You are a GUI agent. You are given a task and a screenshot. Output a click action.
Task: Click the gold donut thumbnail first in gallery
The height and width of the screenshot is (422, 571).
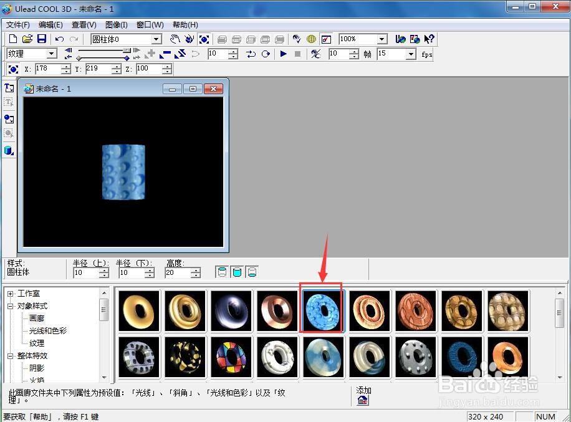click(139, 310)
